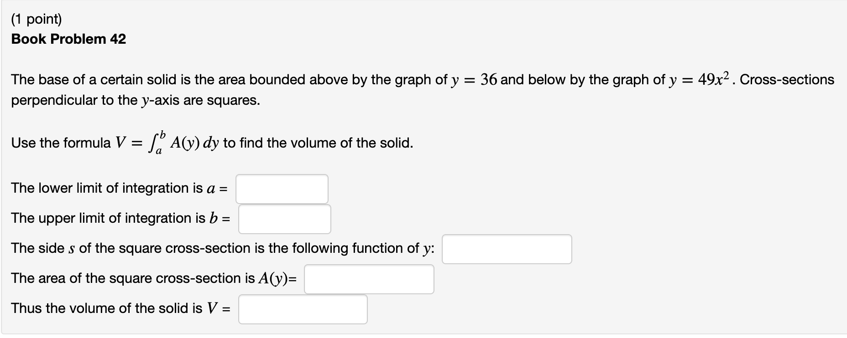Select the side s function answer box

[x=507, y=249]
